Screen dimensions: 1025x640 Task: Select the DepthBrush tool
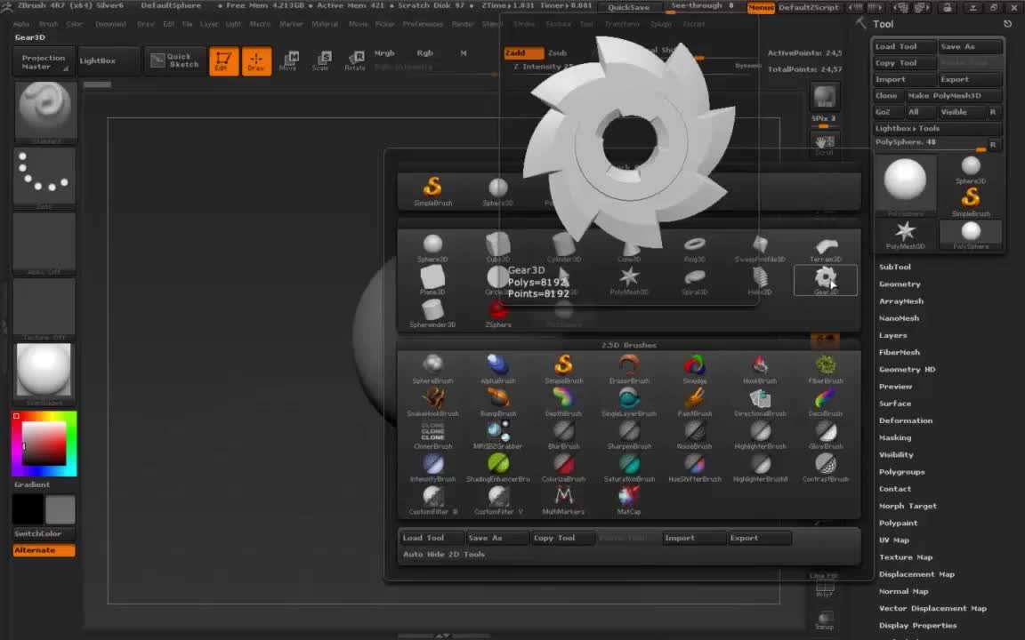[x=563, y=403]
